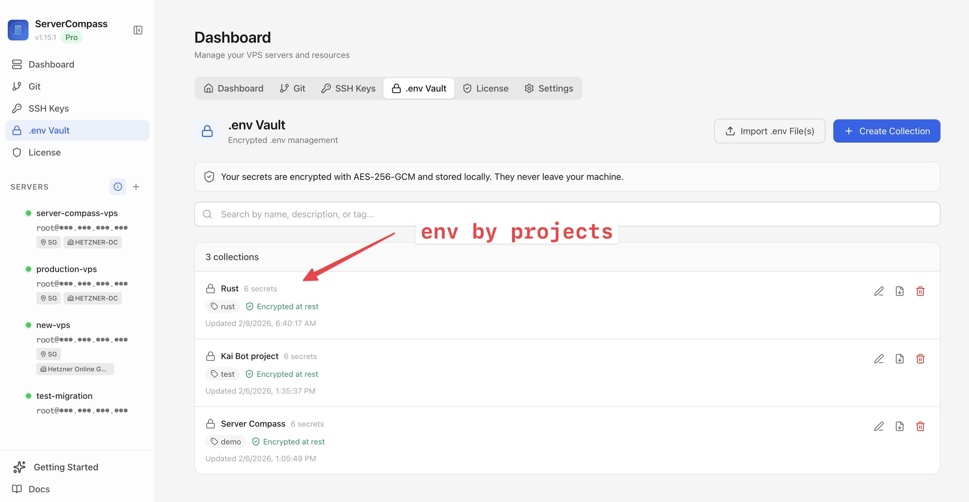Open License from the sidebar
The height and width of the screenshot is (502, 969).
click(44, 152)
